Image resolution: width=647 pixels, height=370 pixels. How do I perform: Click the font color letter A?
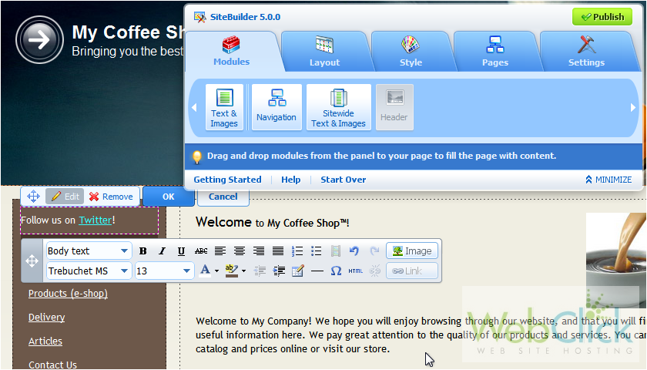[x=205, y=271]
